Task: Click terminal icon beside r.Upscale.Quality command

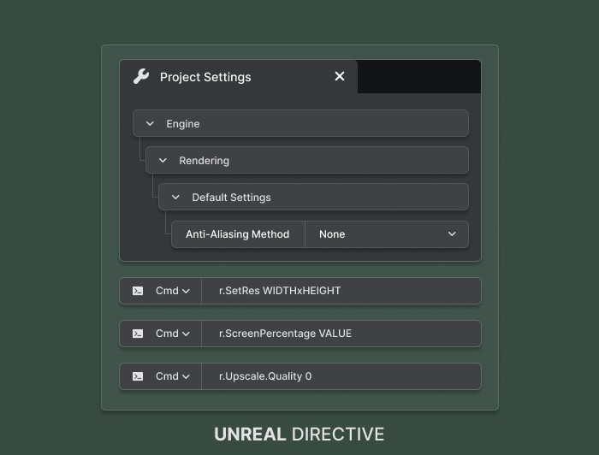Action: coord(138,376)
